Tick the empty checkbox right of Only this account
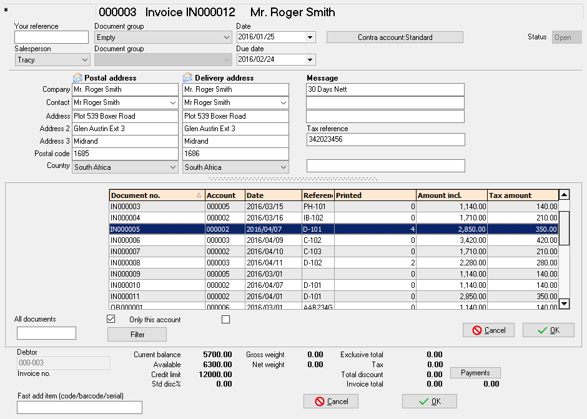The height and width of the screenshot is (419, 587). click(x=226, y=320)
